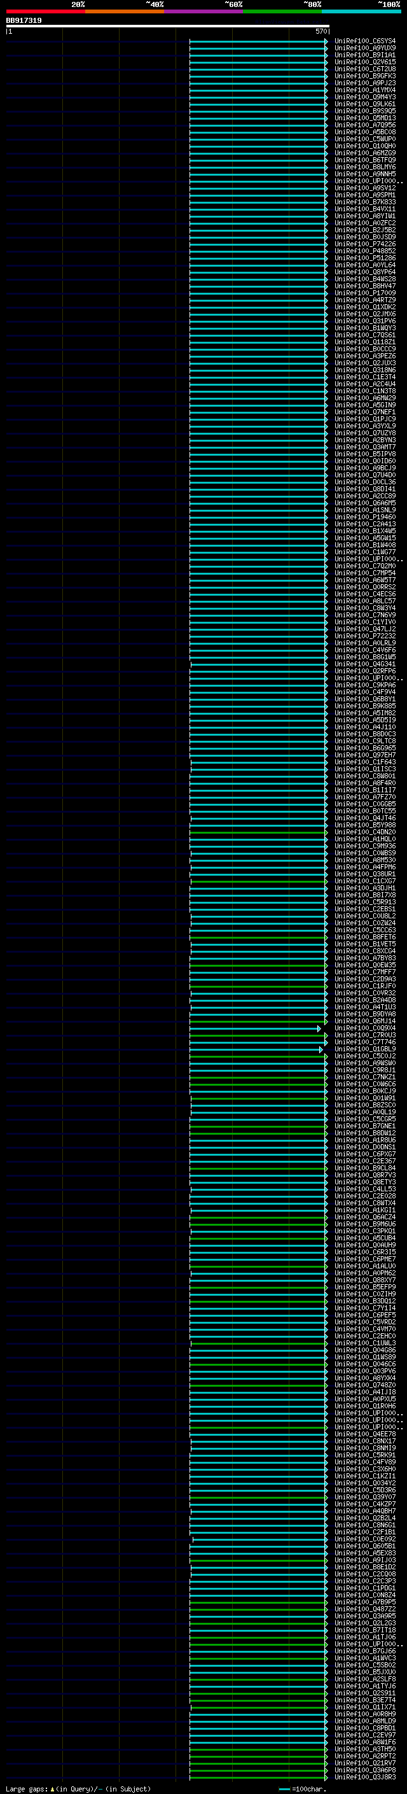
Task: Open hit UniRef100_C6SYS4
Action: 365,41
